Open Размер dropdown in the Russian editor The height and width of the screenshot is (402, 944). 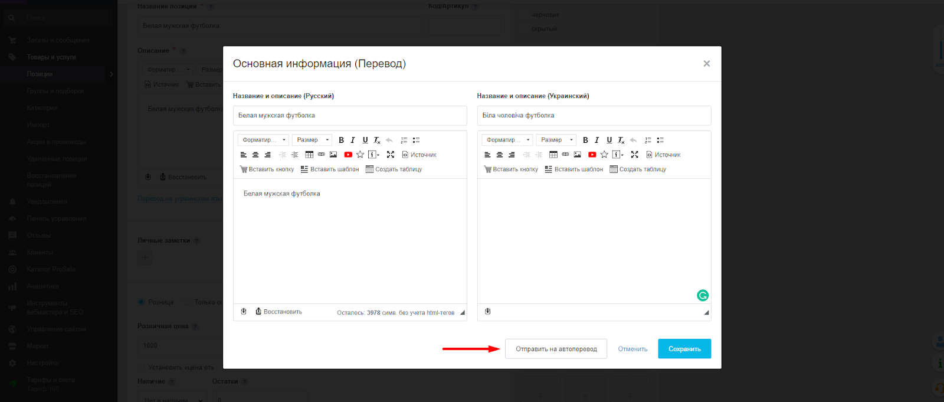(x=312, y=140)
